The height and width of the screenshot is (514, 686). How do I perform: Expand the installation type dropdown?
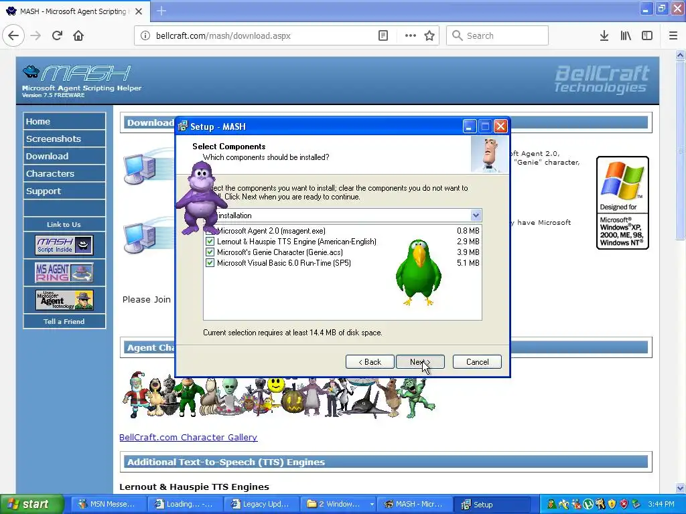pos(476,215)
